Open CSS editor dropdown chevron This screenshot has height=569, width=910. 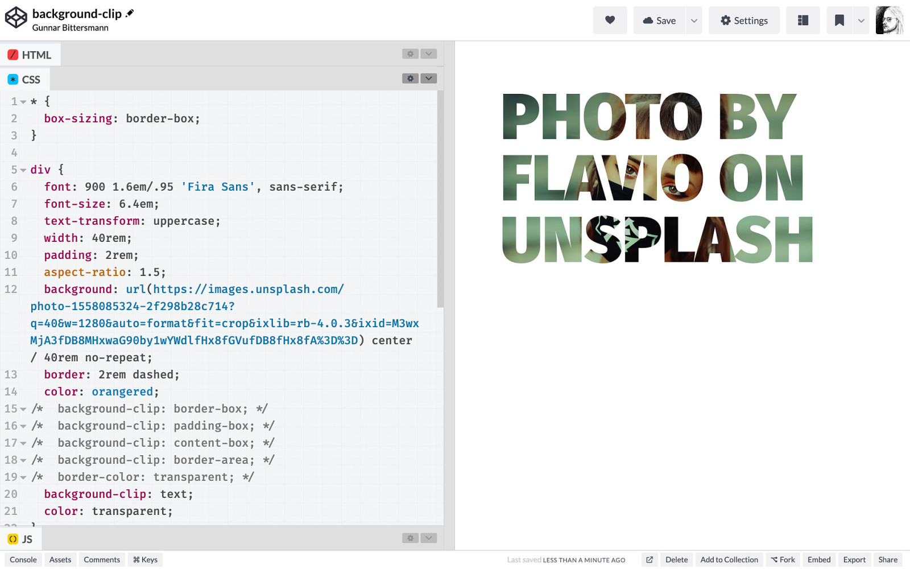click(x=429, y=79)
